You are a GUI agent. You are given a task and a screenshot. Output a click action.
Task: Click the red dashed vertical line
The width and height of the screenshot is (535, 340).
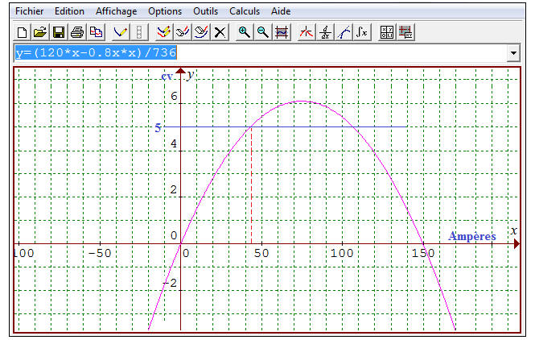[x=252, y=185]
